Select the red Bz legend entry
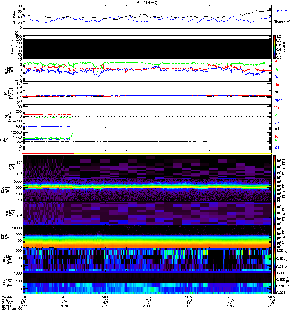Viewport: 294px width, 314px height. point(277,62)
